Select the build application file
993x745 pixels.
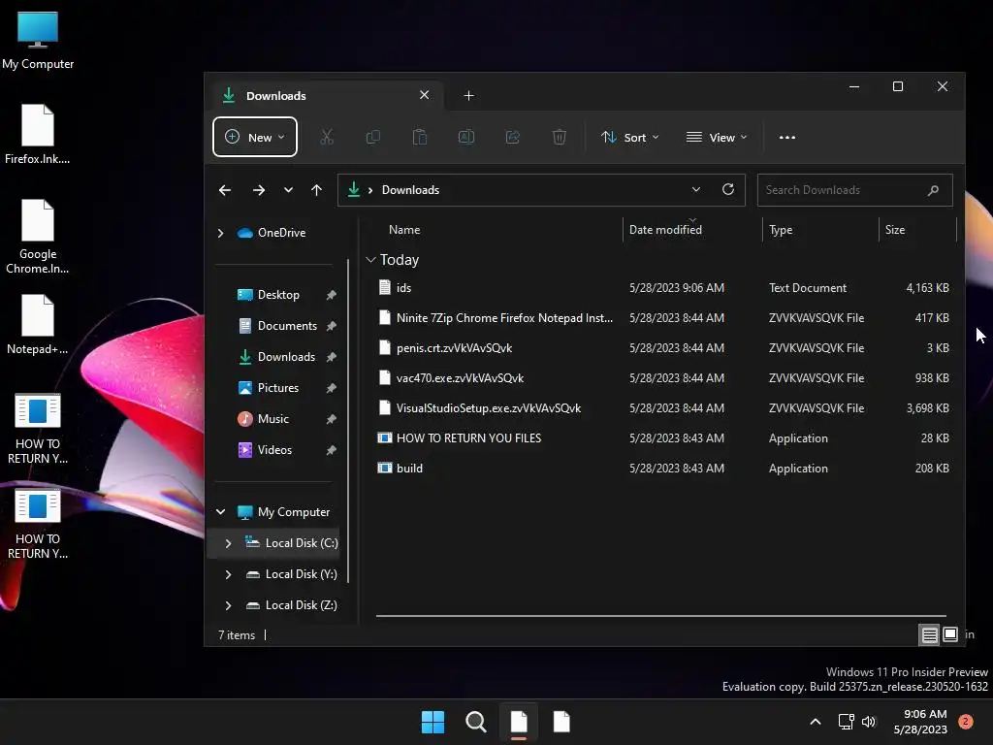[x=663, y=469]
